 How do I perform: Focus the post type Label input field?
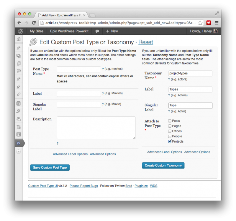point(79,94)
